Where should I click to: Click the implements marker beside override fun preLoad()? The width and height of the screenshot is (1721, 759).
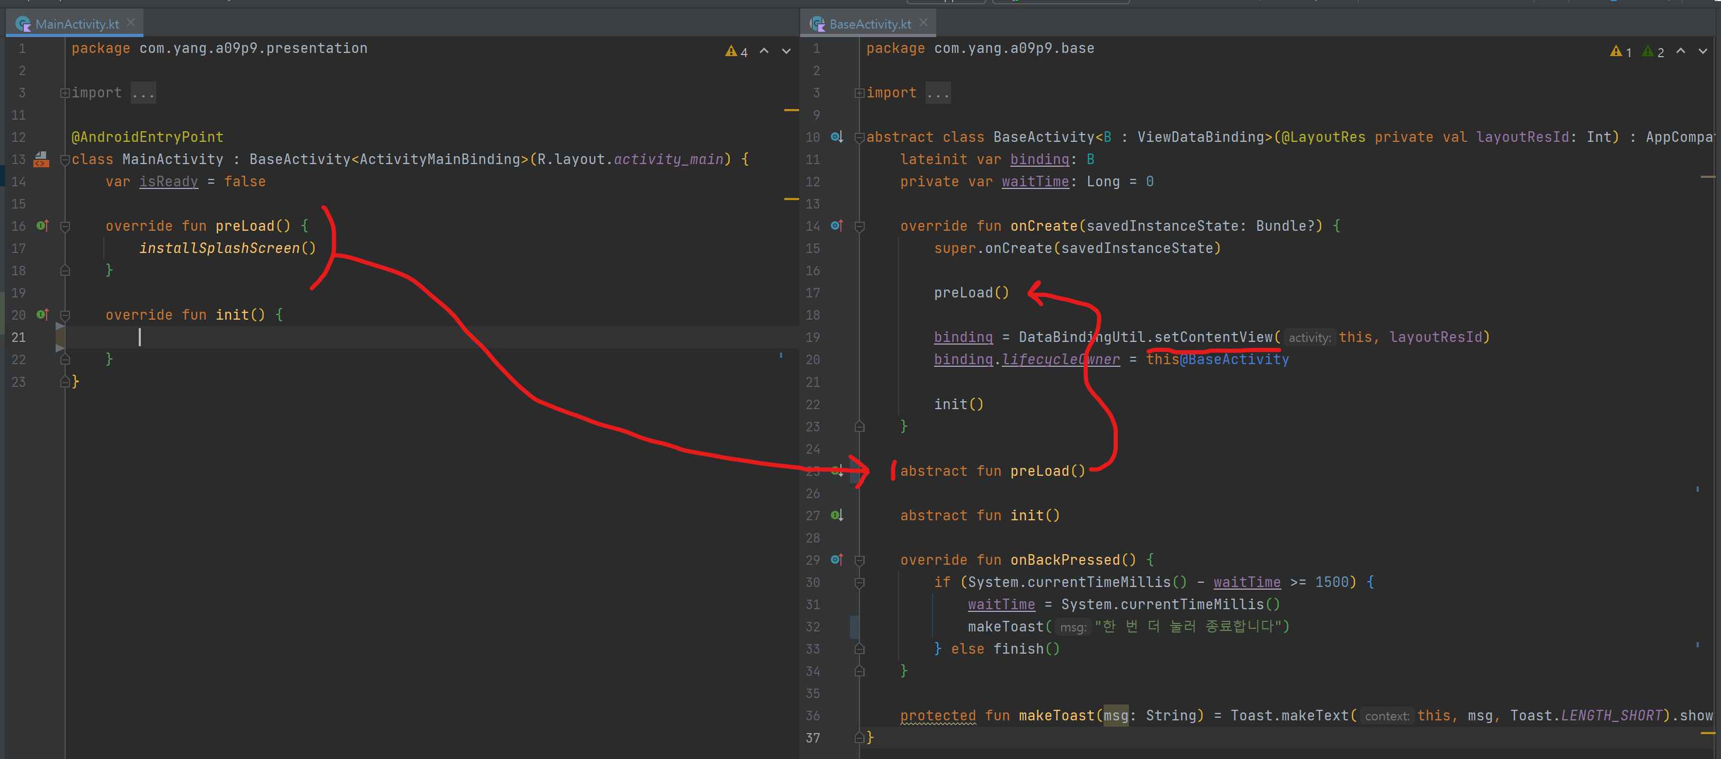[42, 225]
